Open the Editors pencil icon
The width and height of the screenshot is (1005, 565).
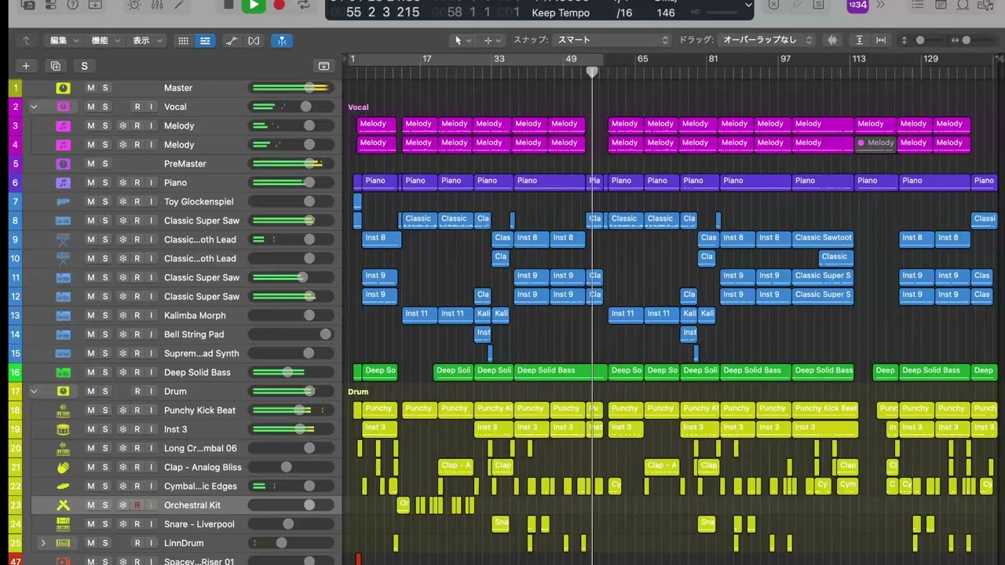179,5
